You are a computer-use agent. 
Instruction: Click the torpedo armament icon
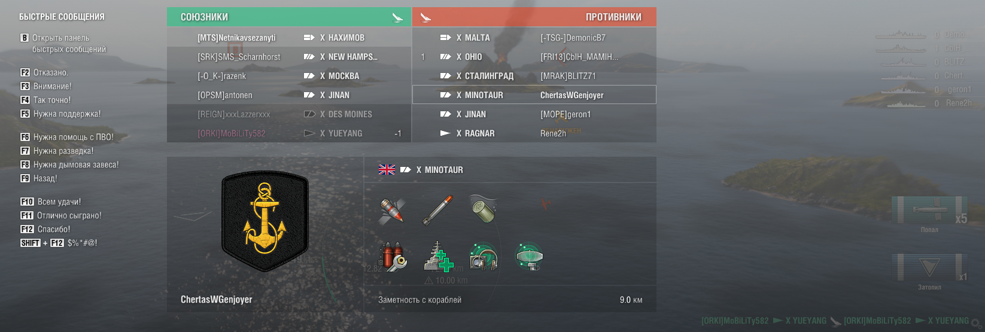click(438, 211)
